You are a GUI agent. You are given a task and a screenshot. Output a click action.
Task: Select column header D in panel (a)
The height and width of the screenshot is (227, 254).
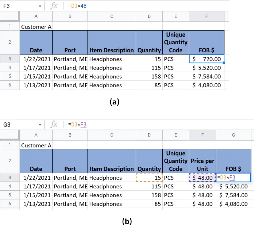pyautogui.click(x=149, y=16)
